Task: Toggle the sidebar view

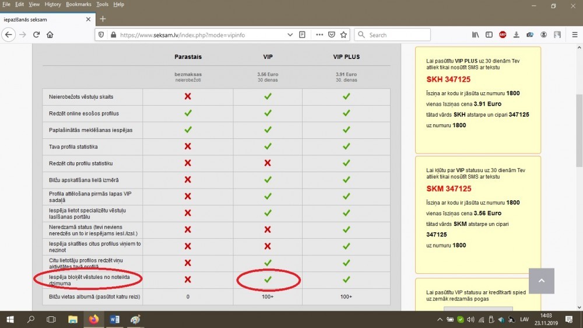Action: (x=489, y=34)
